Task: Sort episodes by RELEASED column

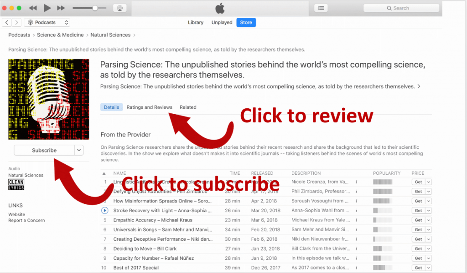Action: click(x=262, y=173)
